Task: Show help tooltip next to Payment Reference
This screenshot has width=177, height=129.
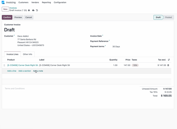Action: point(109,41)
